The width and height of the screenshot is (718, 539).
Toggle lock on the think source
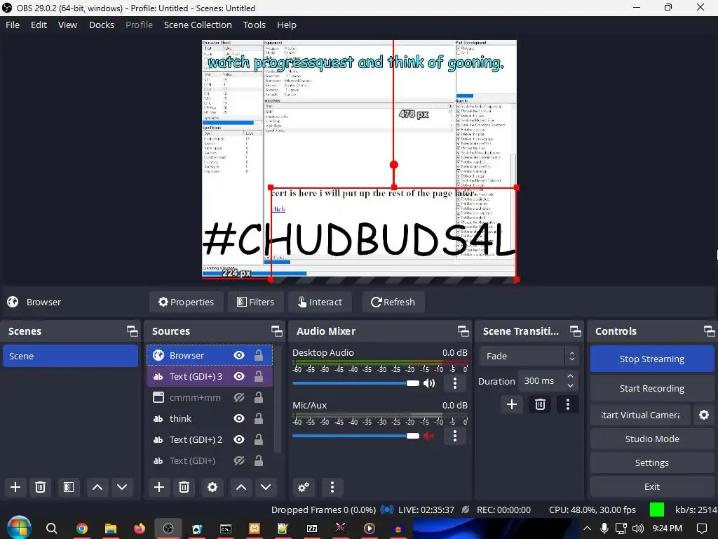point(259,418)
